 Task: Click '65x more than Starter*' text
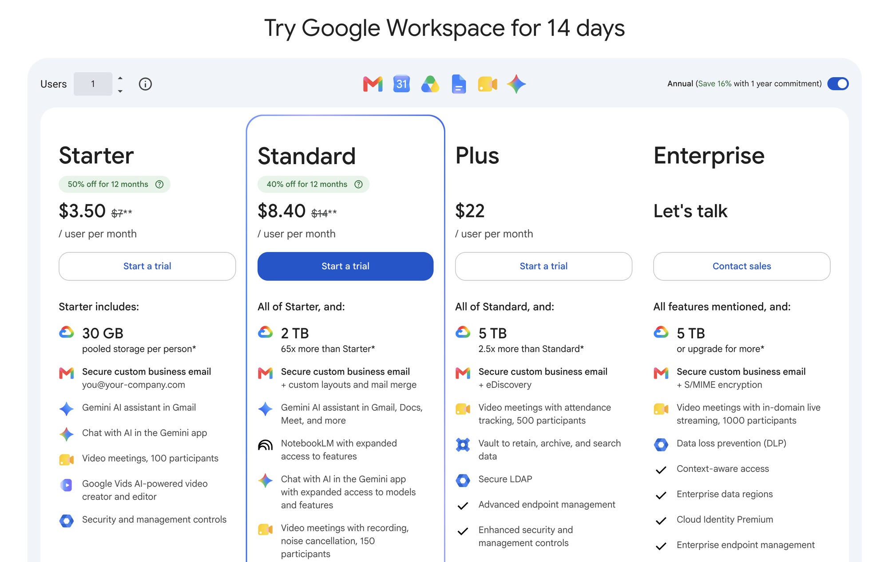328,349
